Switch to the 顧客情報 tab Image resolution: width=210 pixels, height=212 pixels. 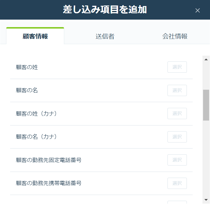pyautogui.click(x=35, y=36)
